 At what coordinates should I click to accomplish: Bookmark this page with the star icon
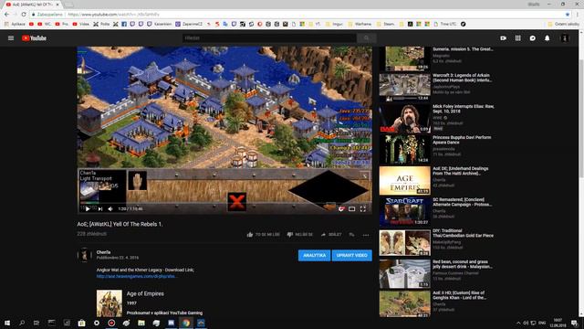(568, 15)
